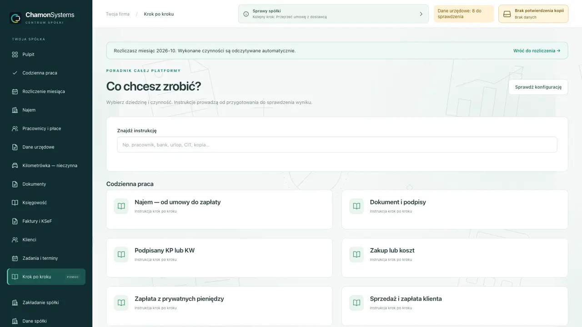This screenshot has width=582, height=327.
Task: Open the Krok po kroku help section
Action: 46,277
